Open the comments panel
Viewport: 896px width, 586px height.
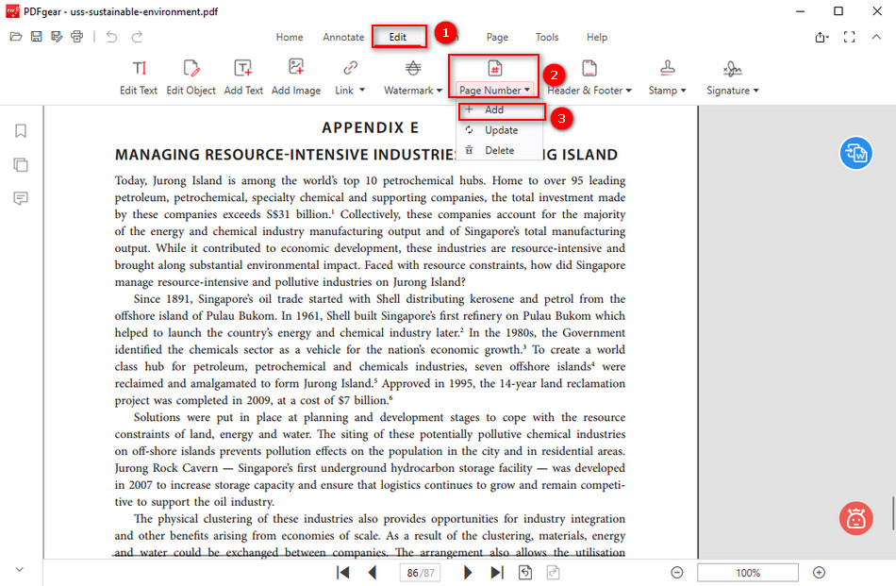[x=20, y=197]
